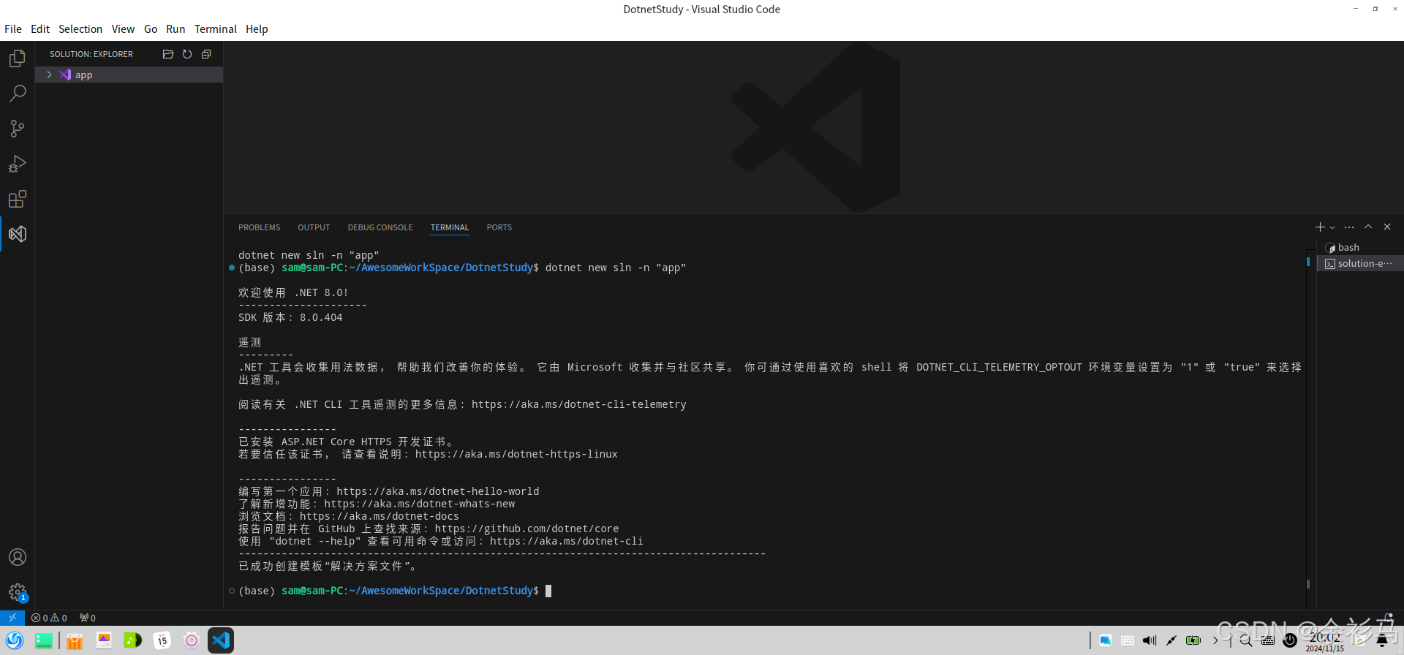Open panel More Actions ellipsis

coord(1349,227)
